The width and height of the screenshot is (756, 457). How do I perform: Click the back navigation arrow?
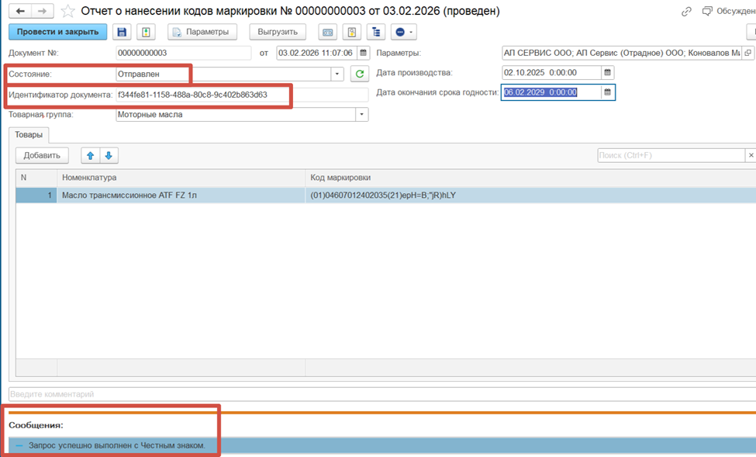pyautogui.click(x=19, y=12)
